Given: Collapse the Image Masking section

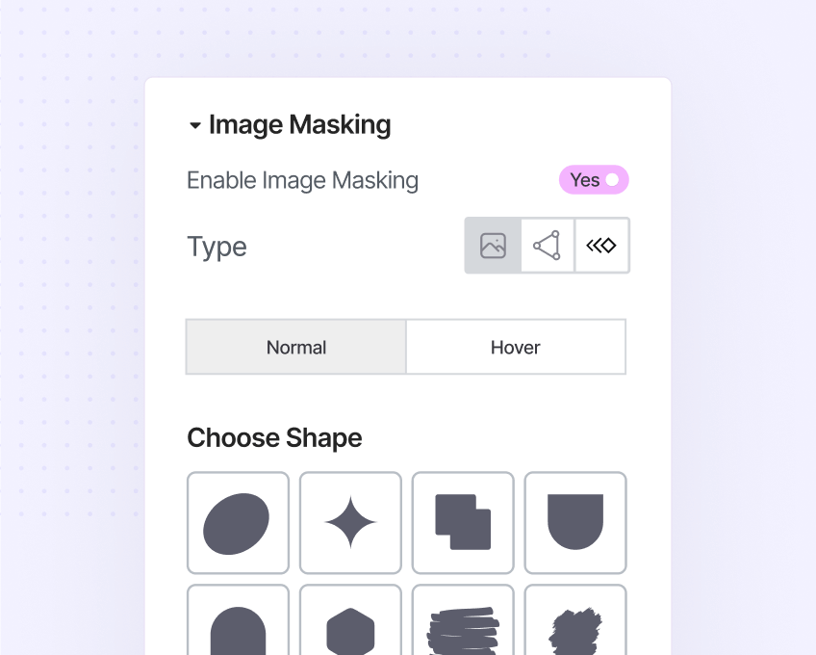Looking at the screenshot, I should (195, 124).
